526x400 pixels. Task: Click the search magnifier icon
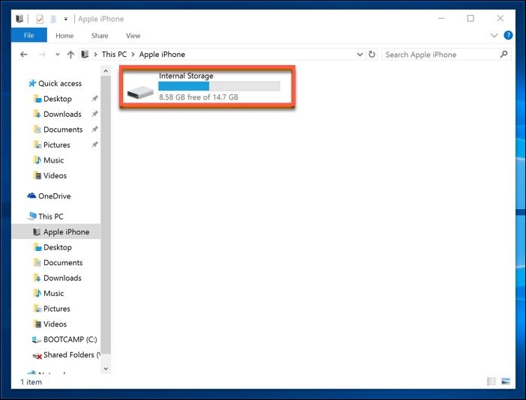point(504,55)
